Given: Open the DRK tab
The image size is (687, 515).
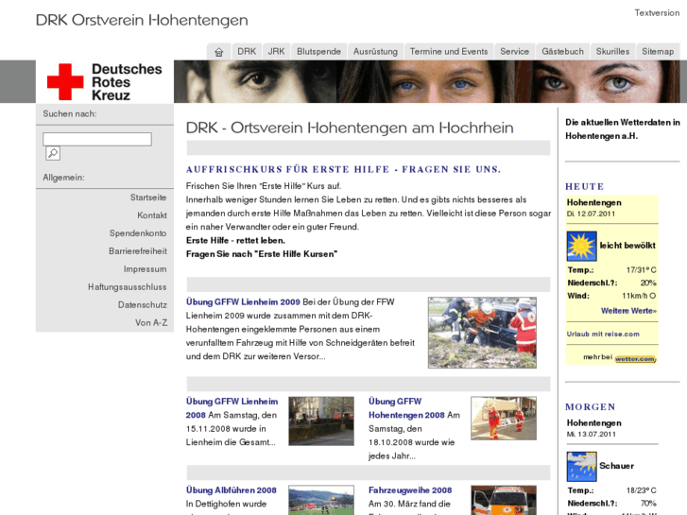Looking at the screenshot, I should [247, 52].
